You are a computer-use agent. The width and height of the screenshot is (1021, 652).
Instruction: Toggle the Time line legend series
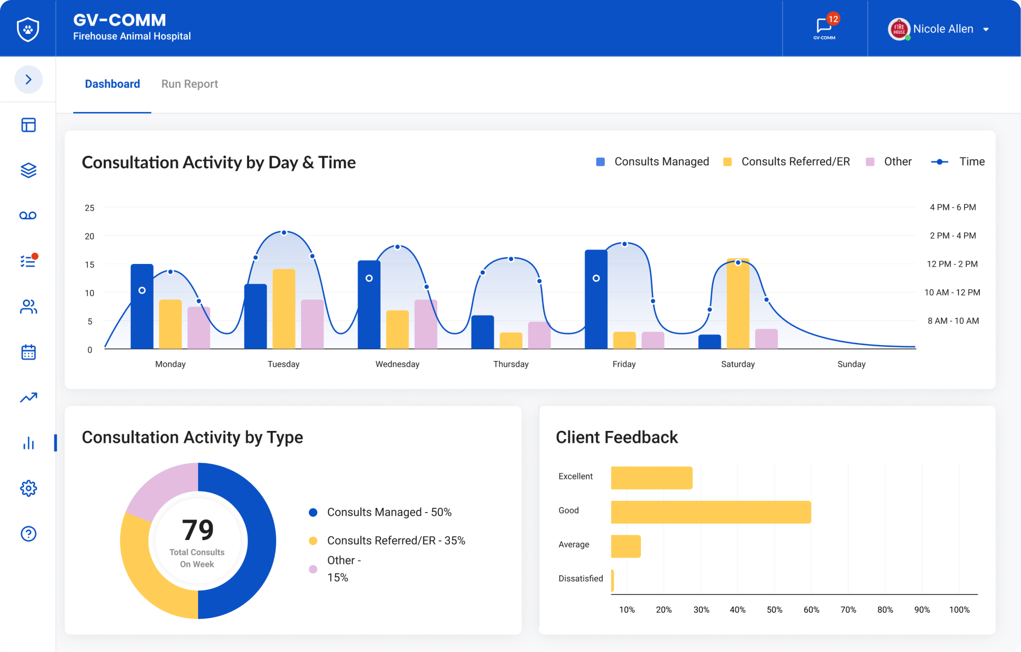pos(958,162)
